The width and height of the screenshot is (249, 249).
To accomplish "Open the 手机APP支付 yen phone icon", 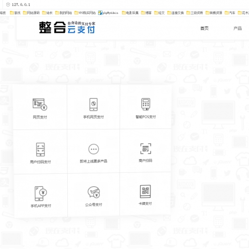I will point(41,194).
